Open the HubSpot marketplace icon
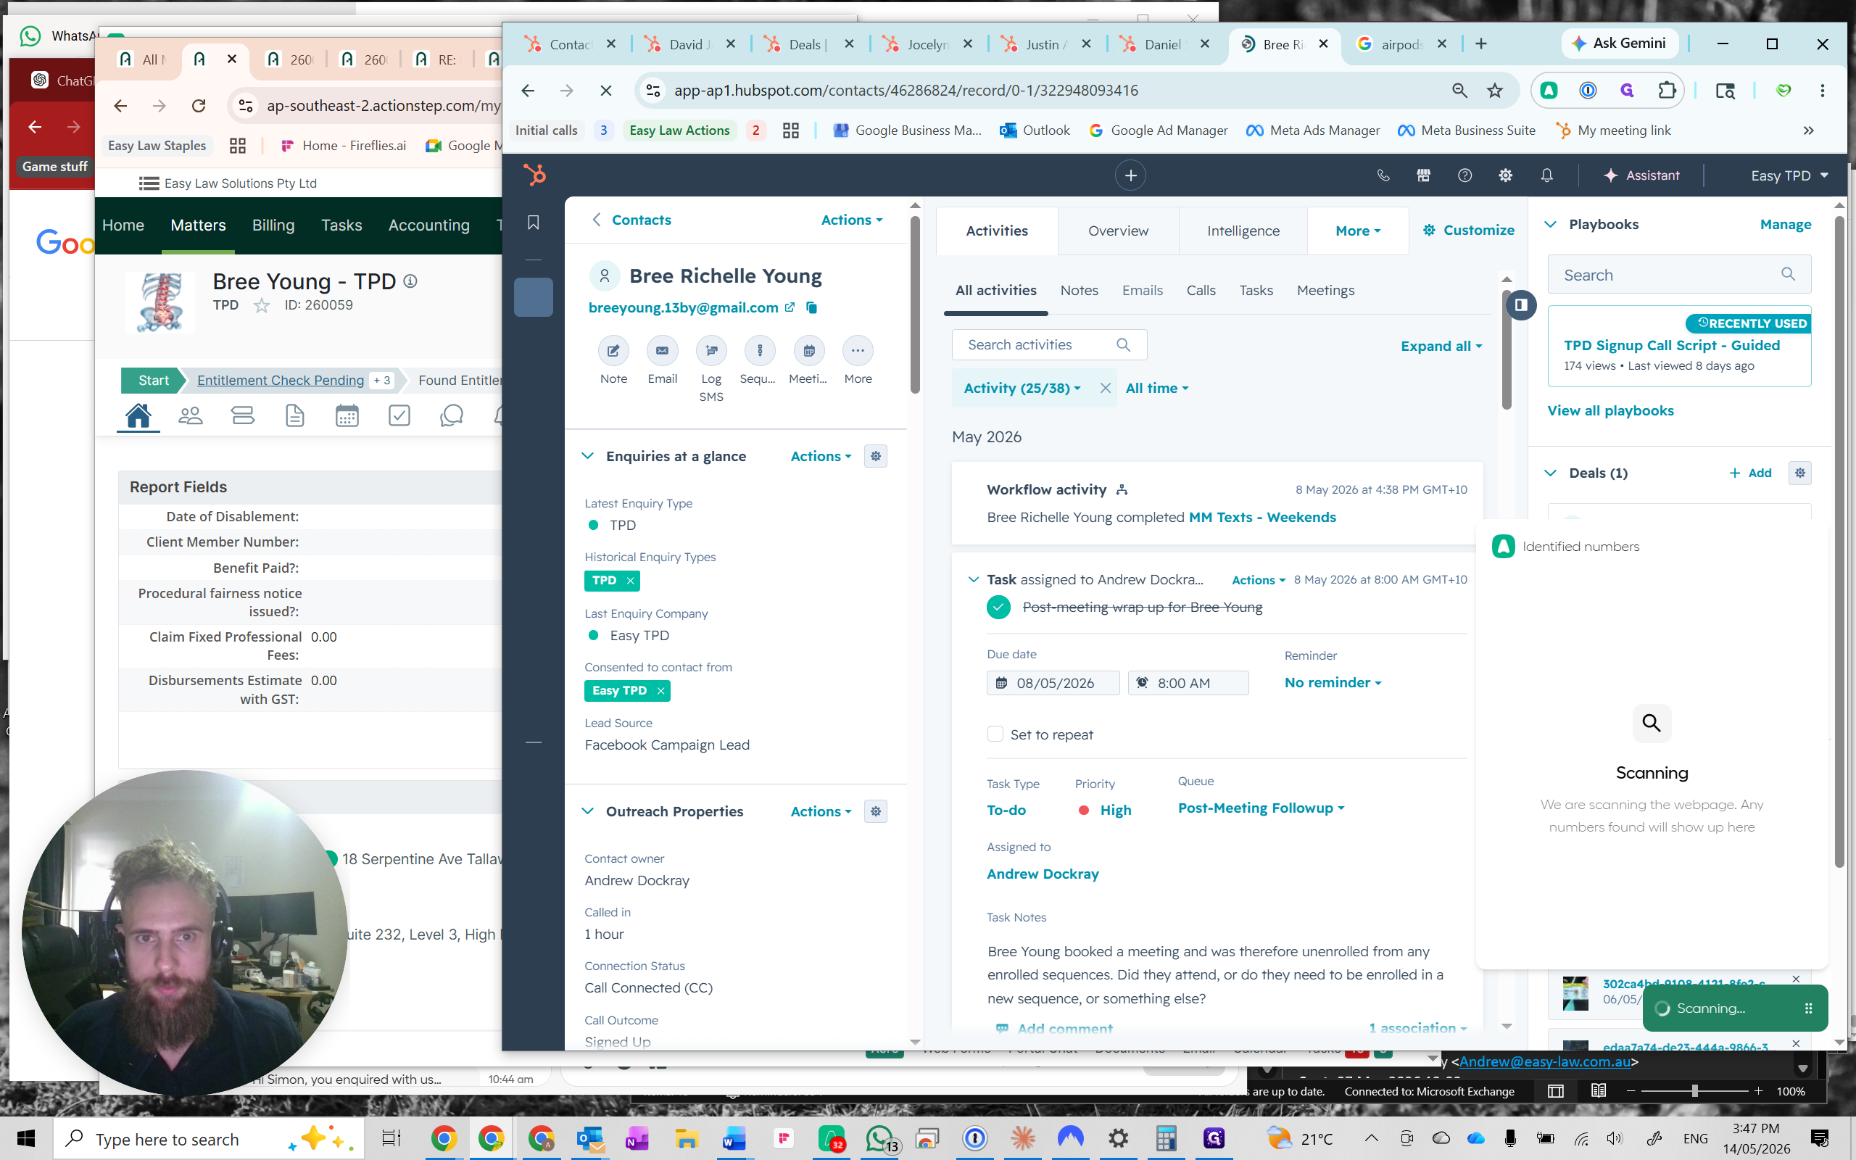This screenshot has height=1160, width=1856. (x=1423, y=175)
